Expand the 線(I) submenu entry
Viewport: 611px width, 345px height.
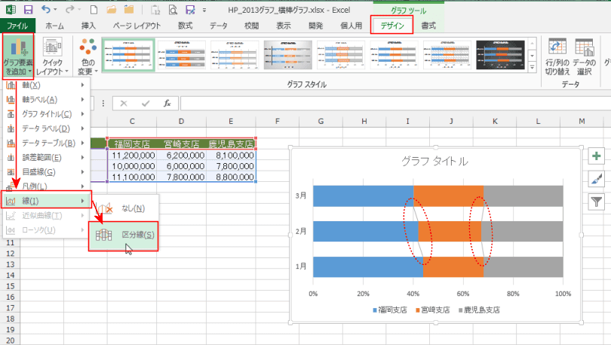tap(46, 201)
